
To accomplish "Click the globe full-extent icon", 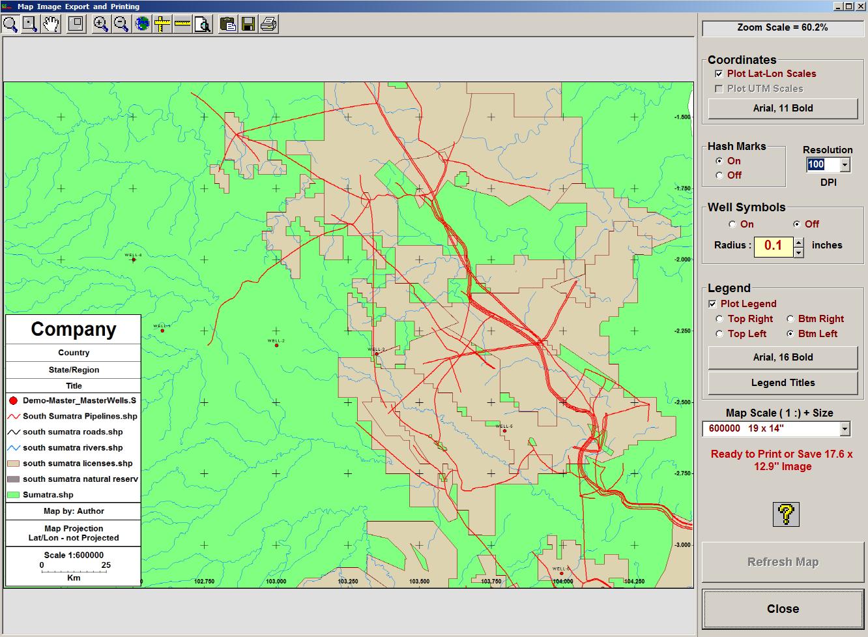I will coord(141,25).
